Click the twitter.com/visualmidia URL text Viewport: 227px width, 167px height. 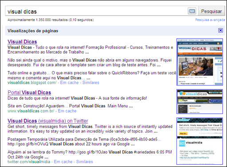point(29,162)
